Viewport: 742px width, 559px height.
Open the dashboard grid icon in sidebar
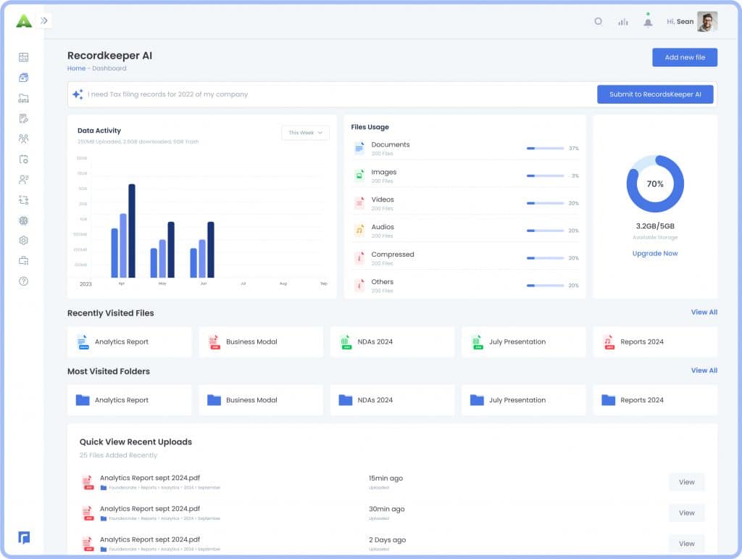point(22,57)
